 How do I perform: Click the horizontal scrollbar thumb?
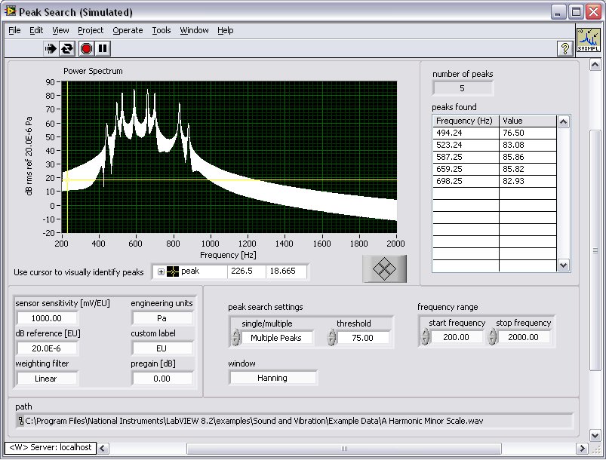coord(344,449)
